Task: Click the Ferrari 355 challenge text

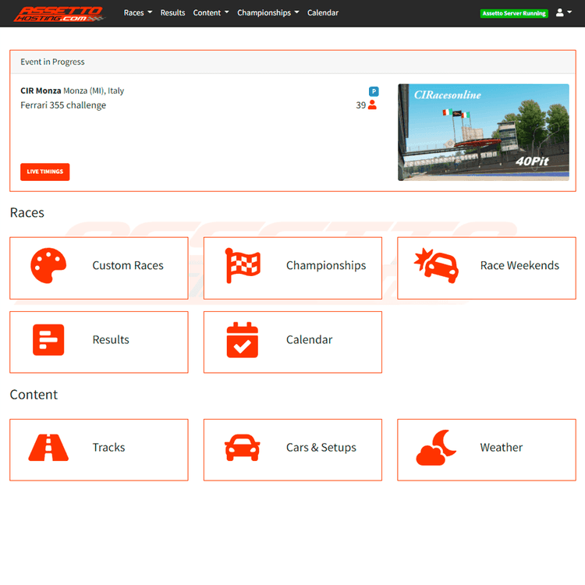Action: (x=63, y=105)
